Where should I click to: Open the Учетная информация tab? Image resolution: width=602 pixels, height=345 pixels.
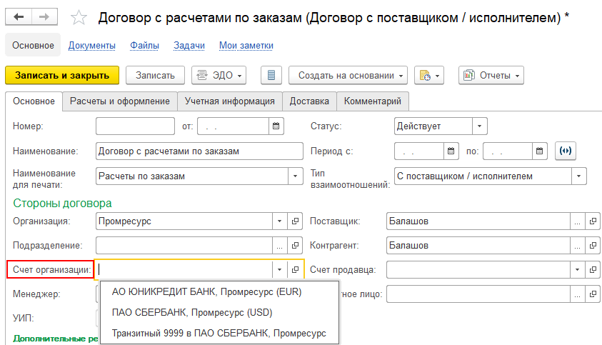[229, 101]
